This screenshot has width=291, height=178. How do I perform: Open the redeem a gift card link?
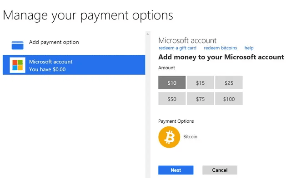[x=177, y=48]
